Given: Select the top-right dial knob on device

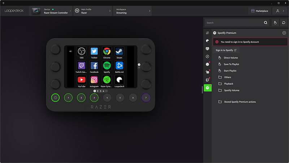Looking at the screenshot, I should 146,50.
